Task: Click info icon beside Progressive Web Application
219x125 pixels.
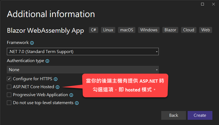Action: point(71,95)
